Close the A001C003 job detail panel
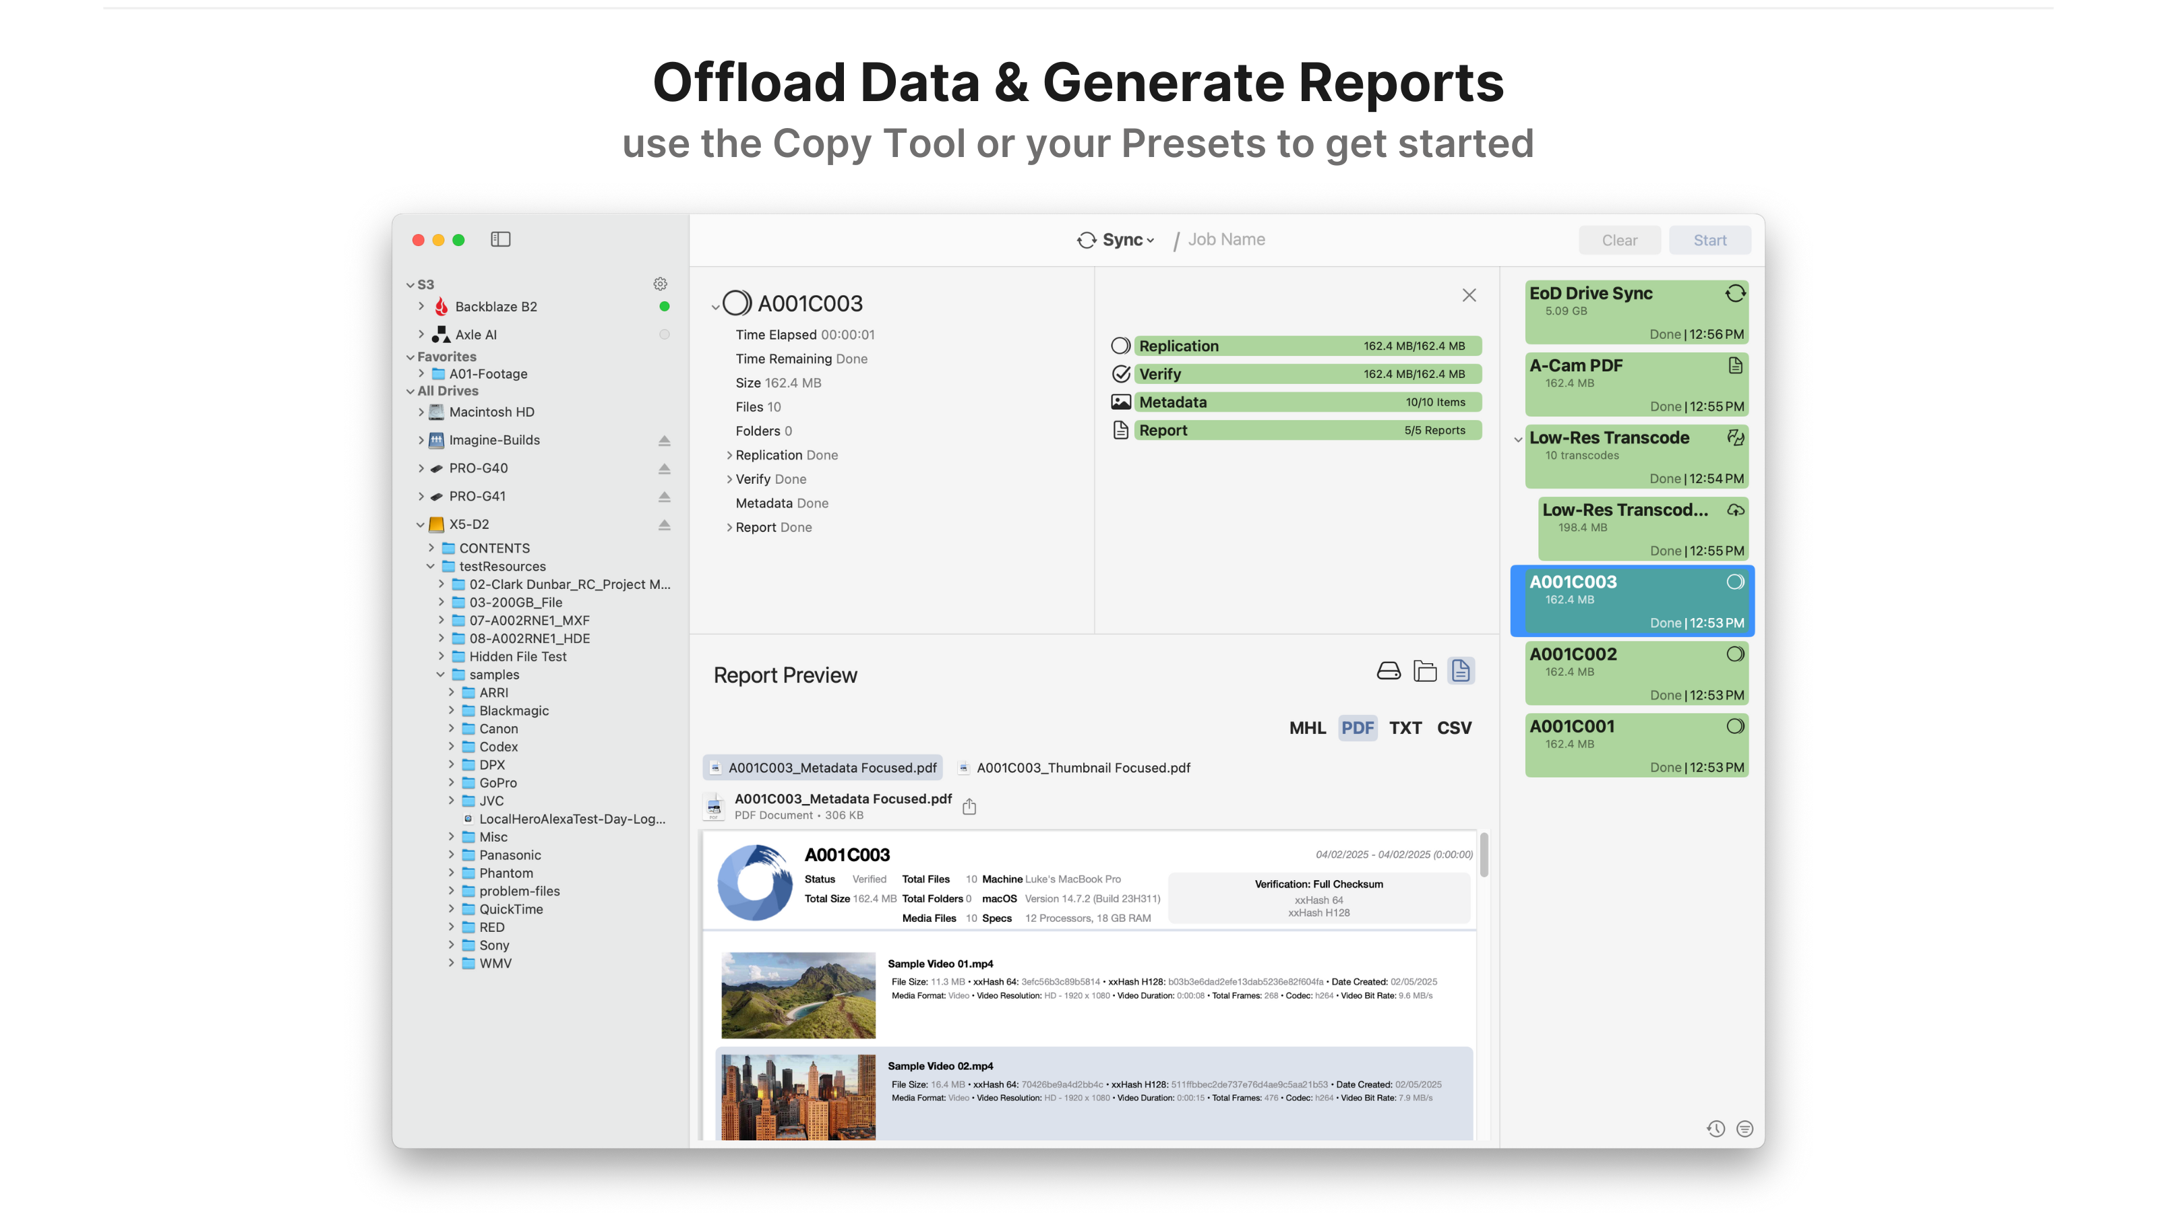The height and width of the screenshot is (1213, 2157). (1469, 294)
